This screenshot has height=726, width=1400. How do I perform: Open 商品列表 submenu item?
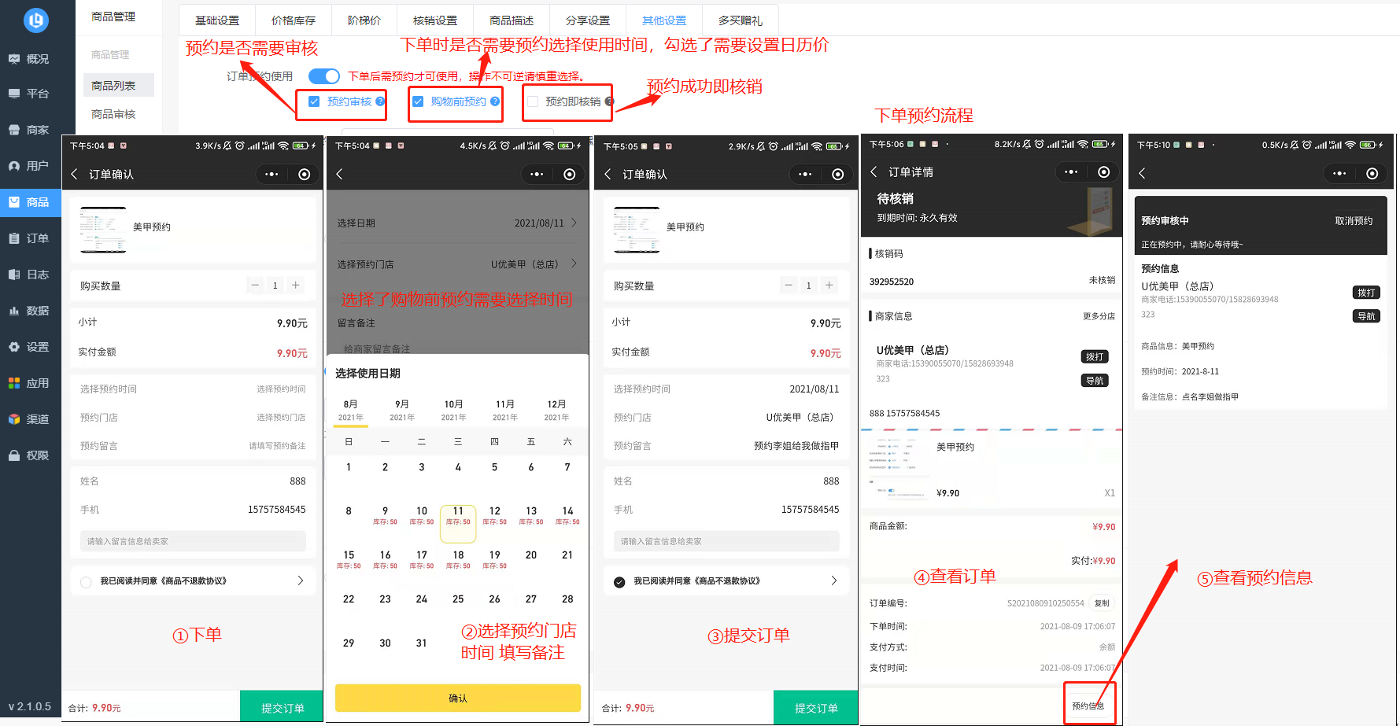pos(118,85)
